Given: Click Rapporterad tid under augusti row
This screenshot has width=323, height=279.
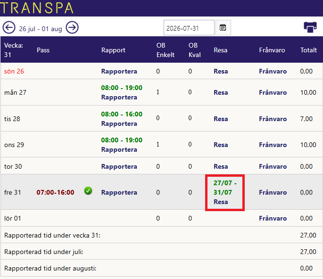Looking at the screenshot, I should (x=161, y=268).
